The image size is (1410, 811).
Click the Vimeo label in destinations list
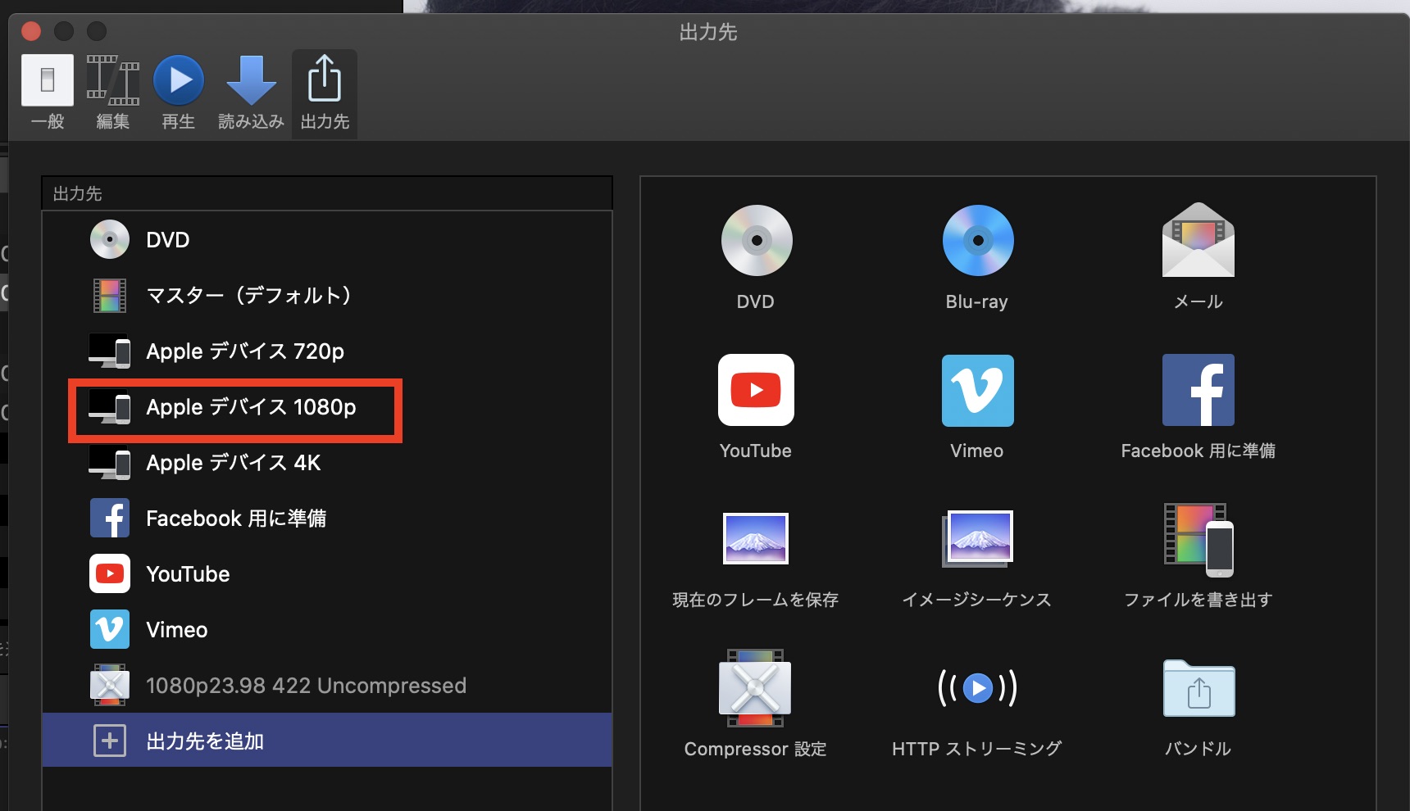pos(177,630)
